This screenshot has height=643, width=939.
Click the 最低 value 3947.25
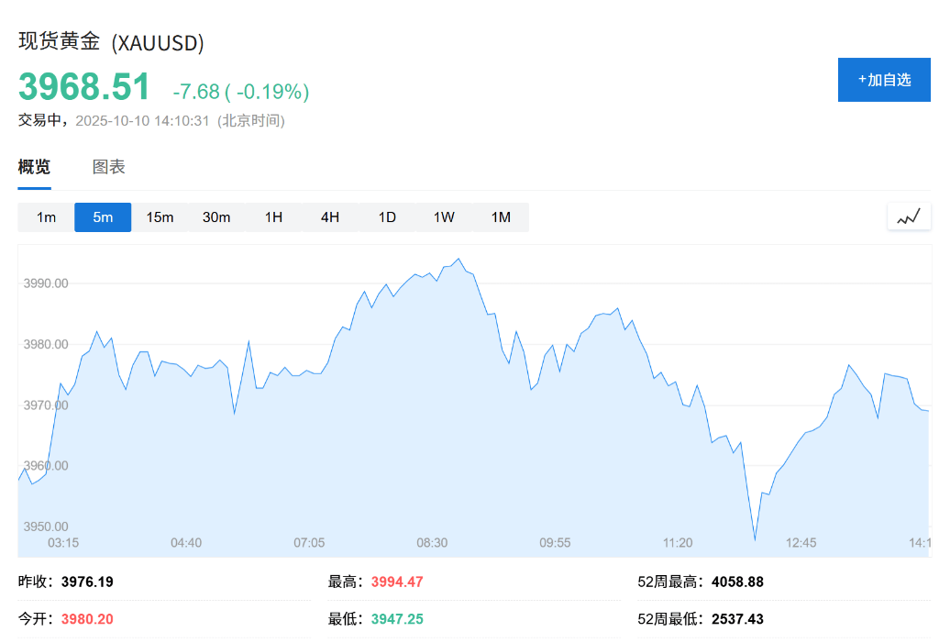coord(397,619)
